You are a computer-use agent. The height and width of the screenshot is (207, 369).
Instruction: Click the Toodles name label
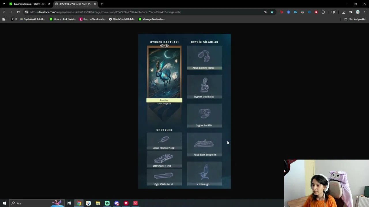tap(164, 100)
